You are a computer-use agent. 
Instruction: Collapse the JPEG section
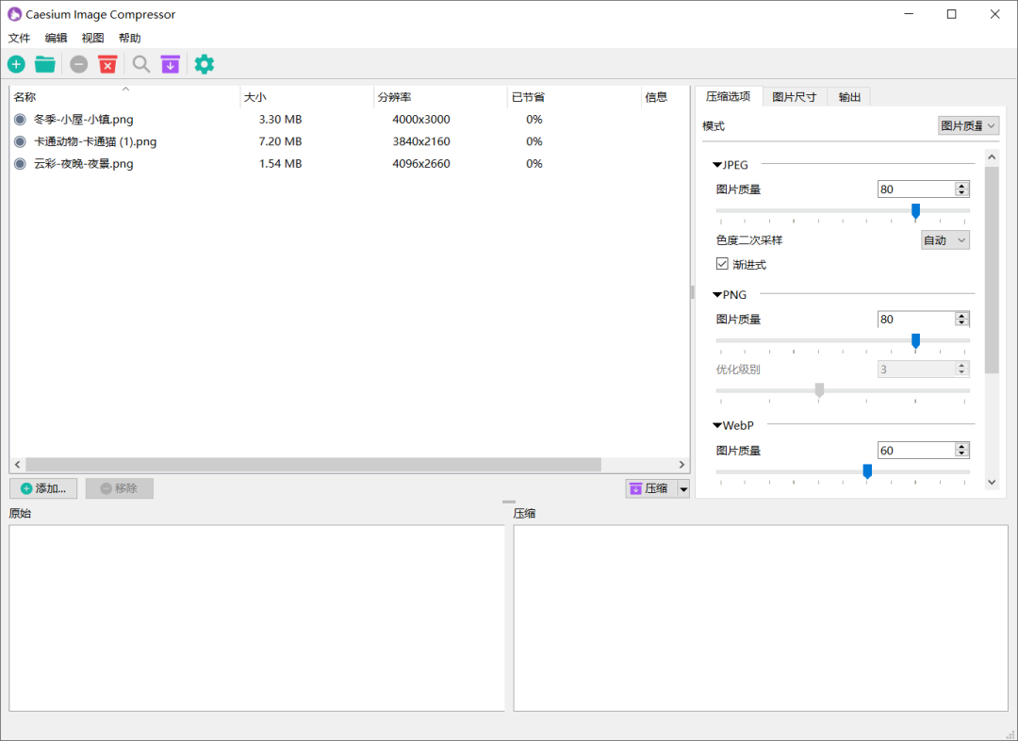tap(717, 165)
